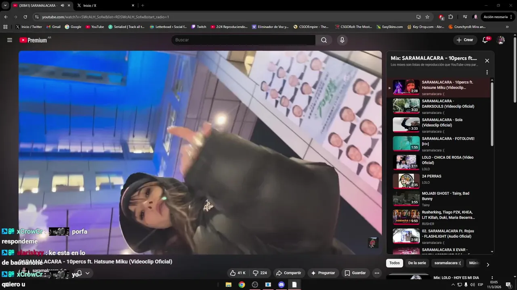Viewport: 517px width, 290px height.
Task: Open the browser extensions puzzle icon
Action: pyautogui.click(x=451, y=17)
